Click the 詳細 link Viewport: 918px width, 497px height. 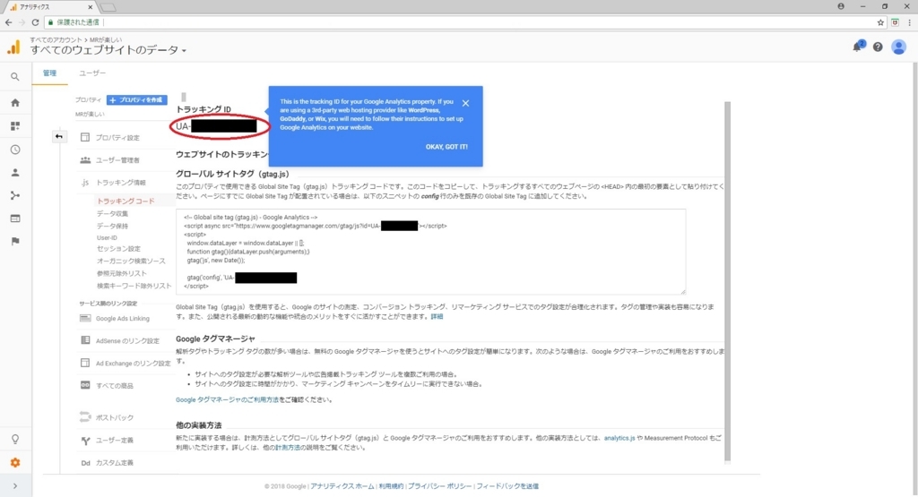pos(437,316)
